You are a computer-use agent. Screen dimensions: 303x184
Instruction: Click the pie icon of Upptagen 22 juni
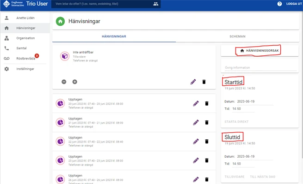[x=60, y=142]
